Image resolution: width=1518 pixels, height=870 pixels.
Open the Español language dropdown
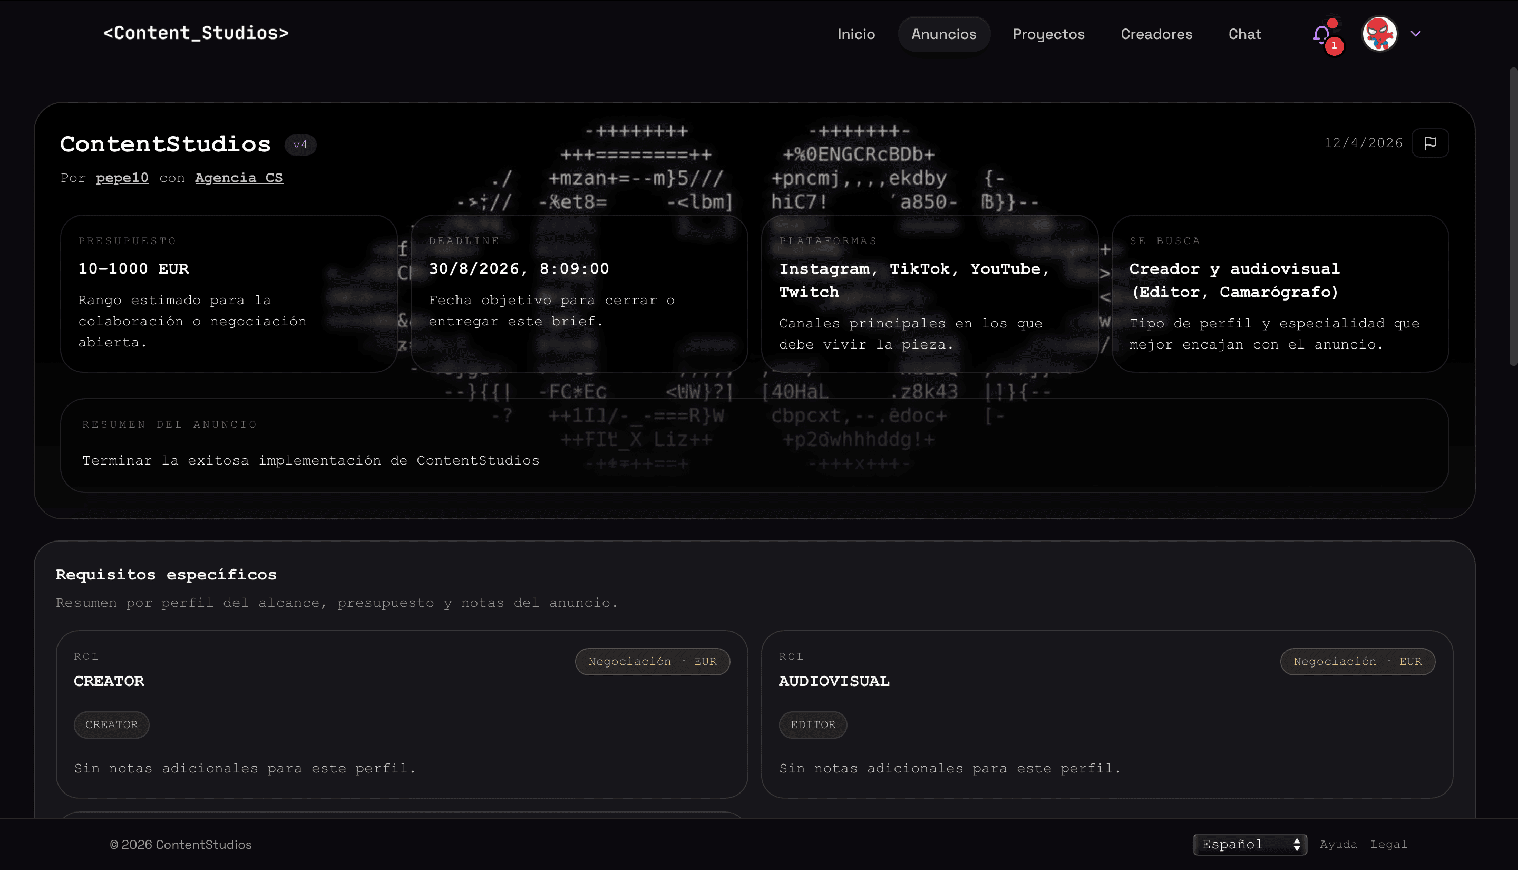(x=1250, y=844)
